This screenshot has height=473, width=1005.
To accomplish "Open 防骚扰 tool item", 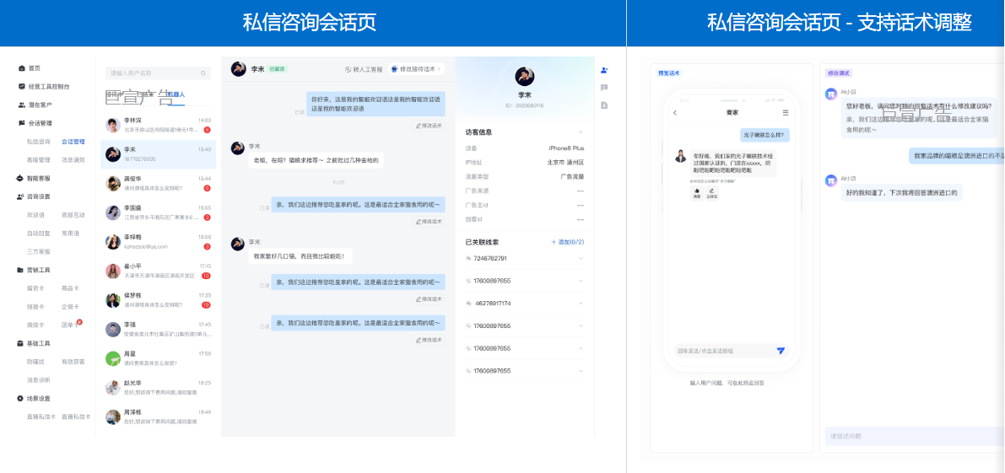I will click(x=35, y=362).
